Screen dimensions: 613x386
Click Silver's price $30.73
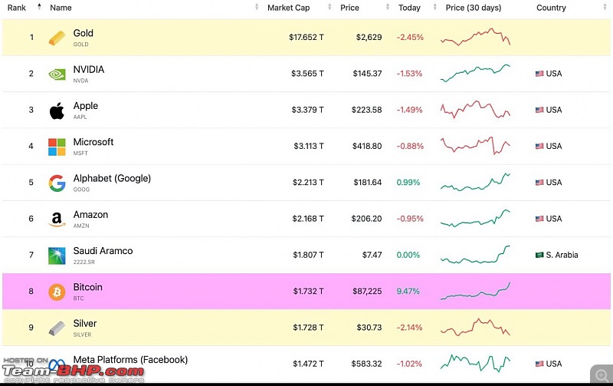coord(369,328)
